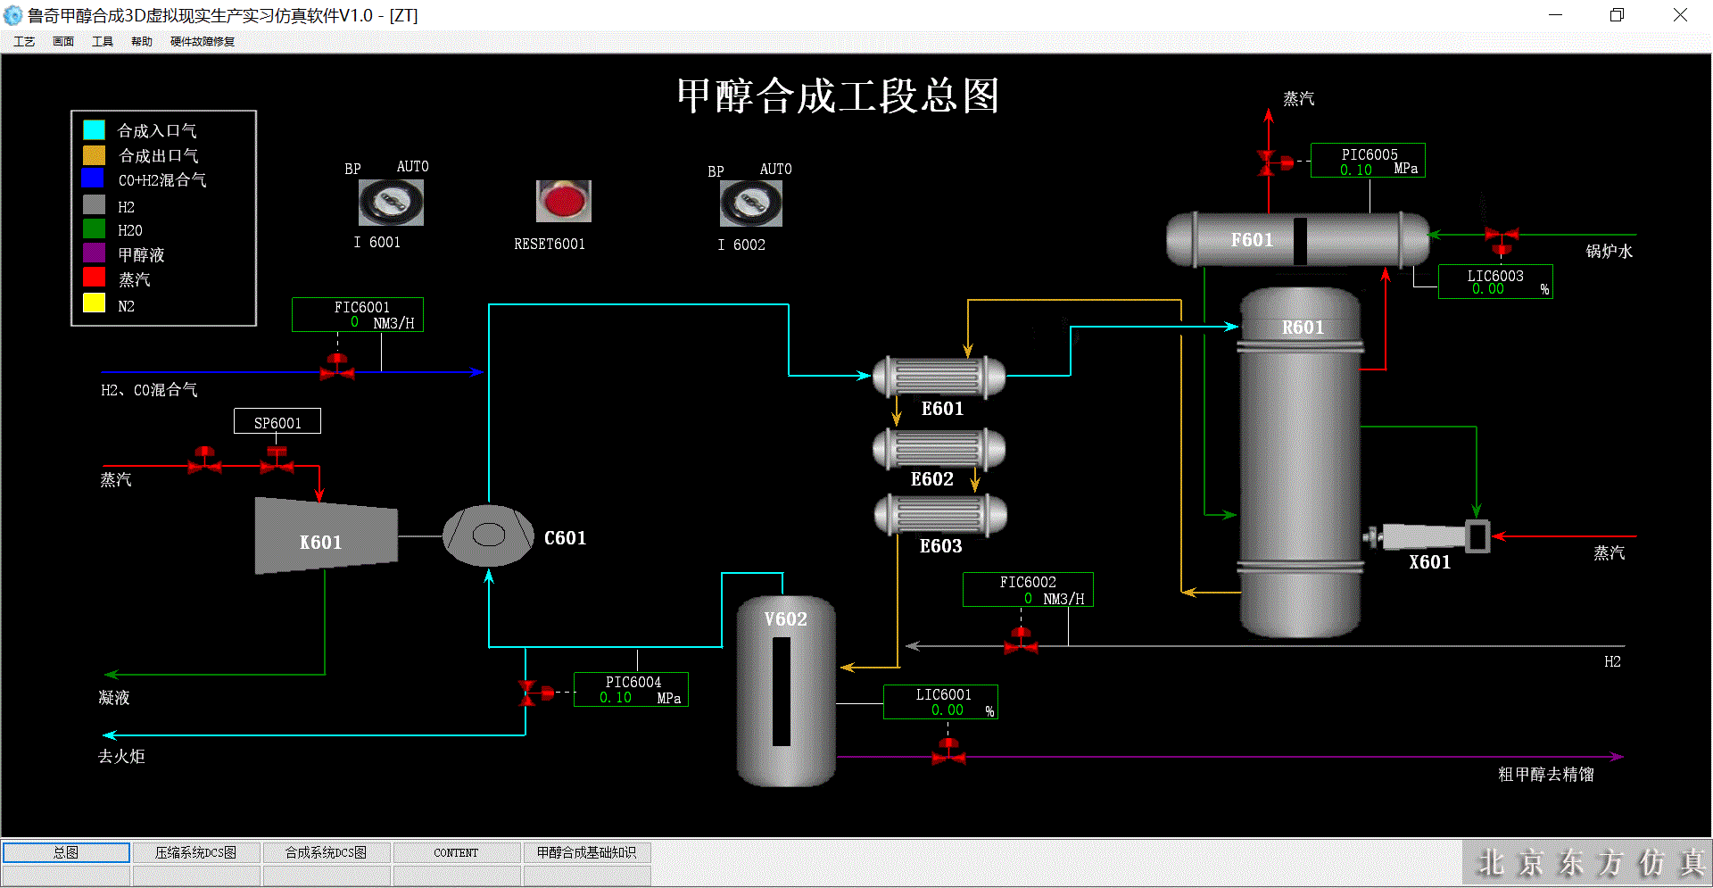Click the E601 heat exchanger
Viewport: 1713px width, 888px height.
[x=939, y=377]
